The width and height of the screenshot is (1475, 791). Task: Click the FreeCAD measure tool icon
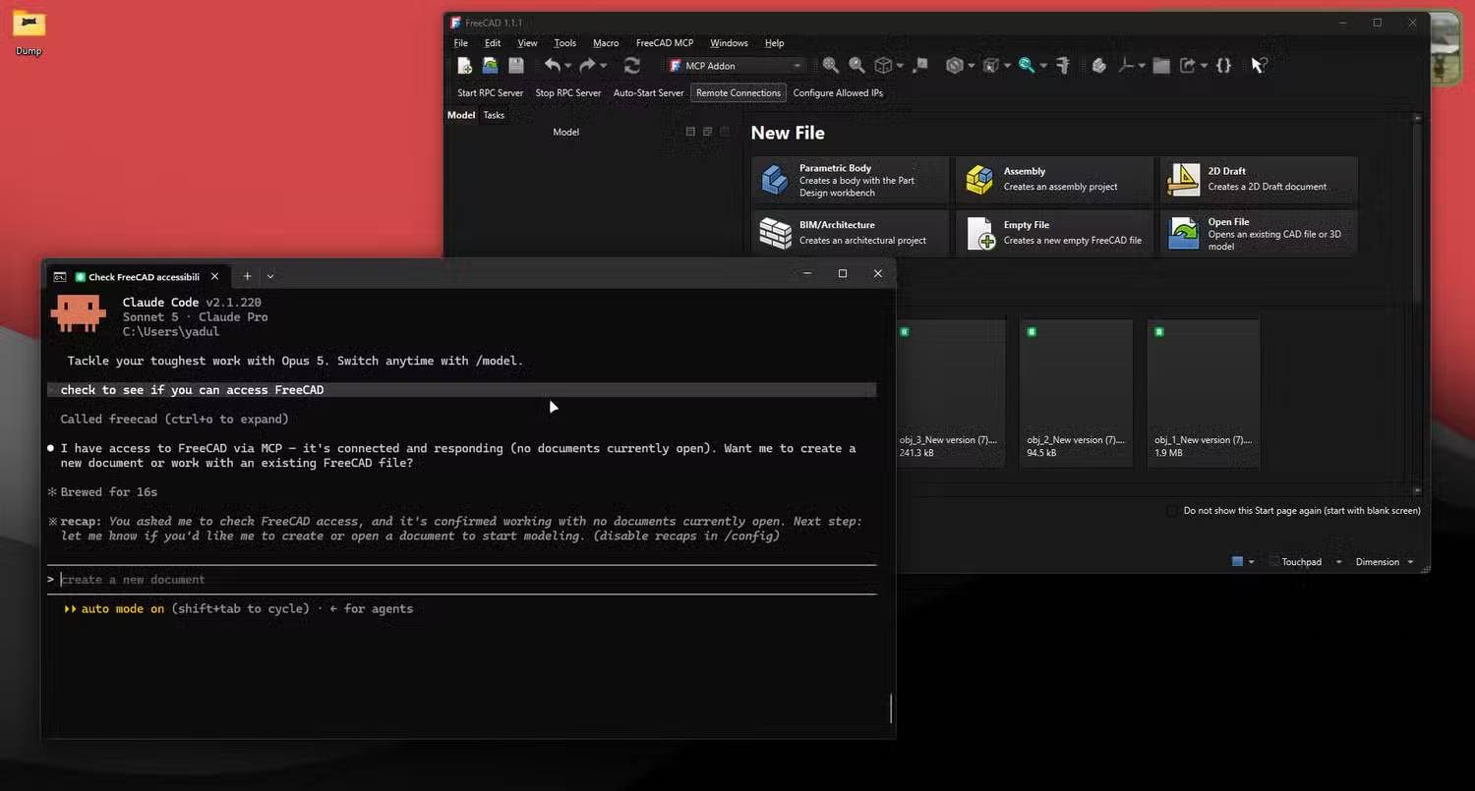tap(1062, 66)
